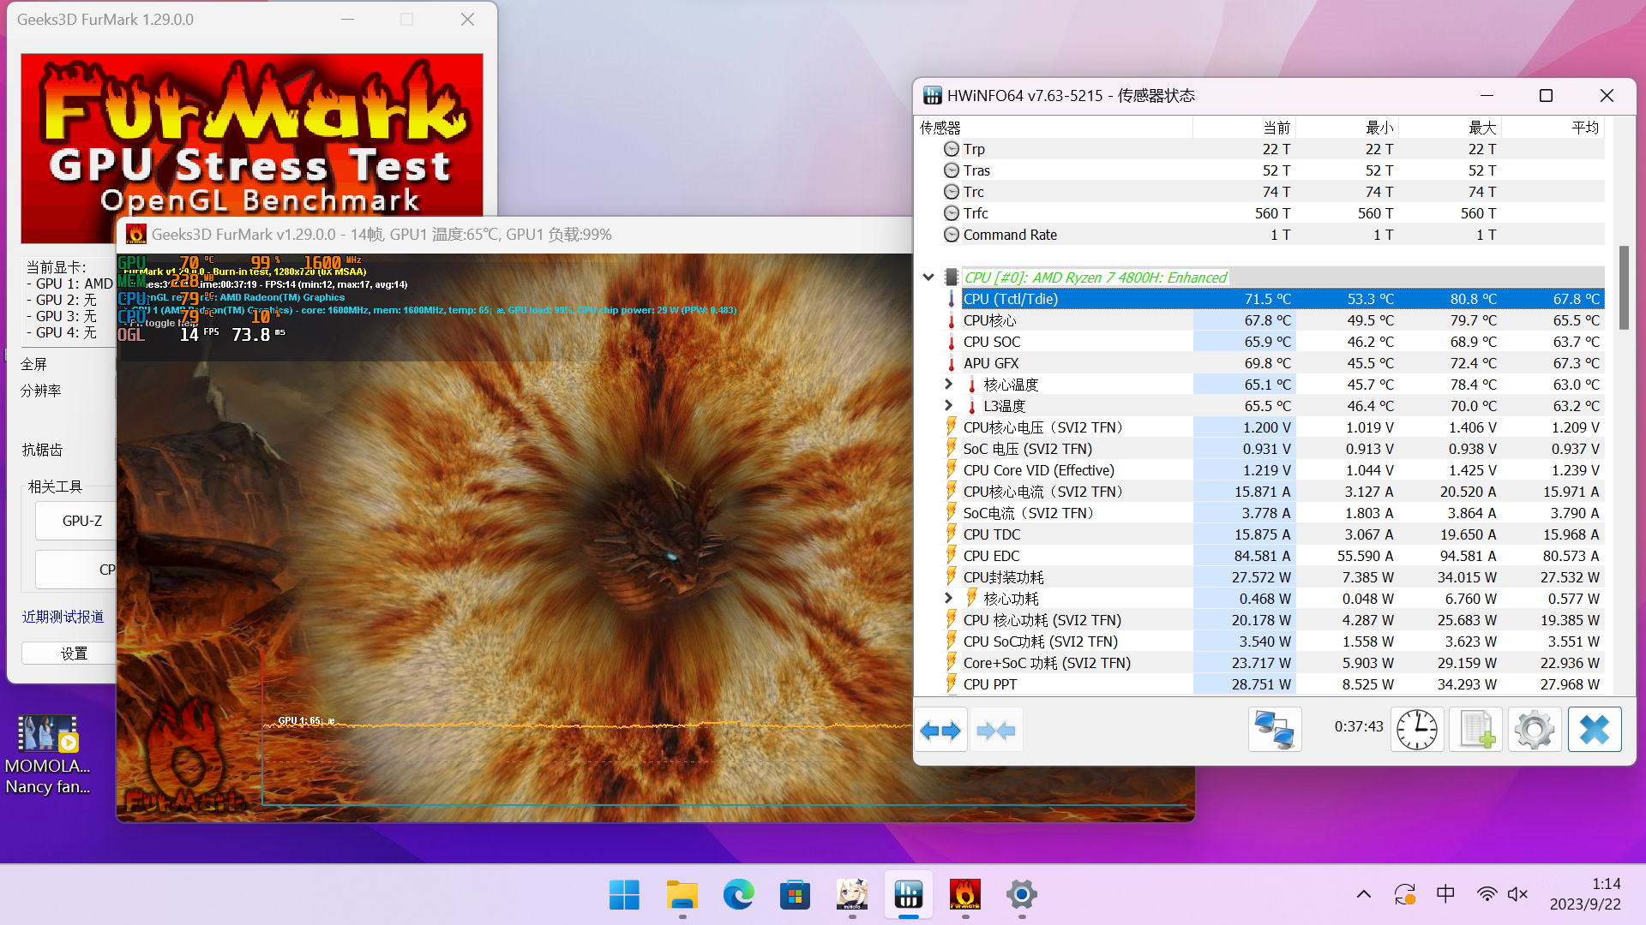Open Windows Start menu

click(624, 895)
